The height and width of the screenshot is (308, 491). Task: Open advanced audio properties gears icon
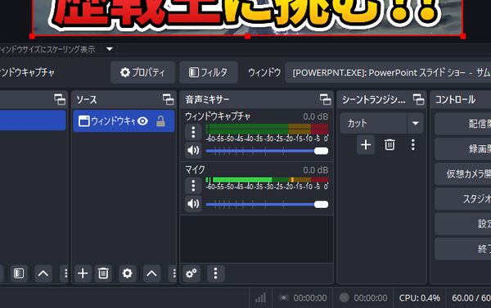coord(191,274)
